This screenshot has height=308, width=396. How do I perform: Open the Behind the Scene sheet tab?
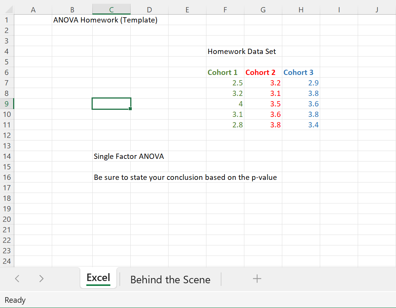[170, 280]
